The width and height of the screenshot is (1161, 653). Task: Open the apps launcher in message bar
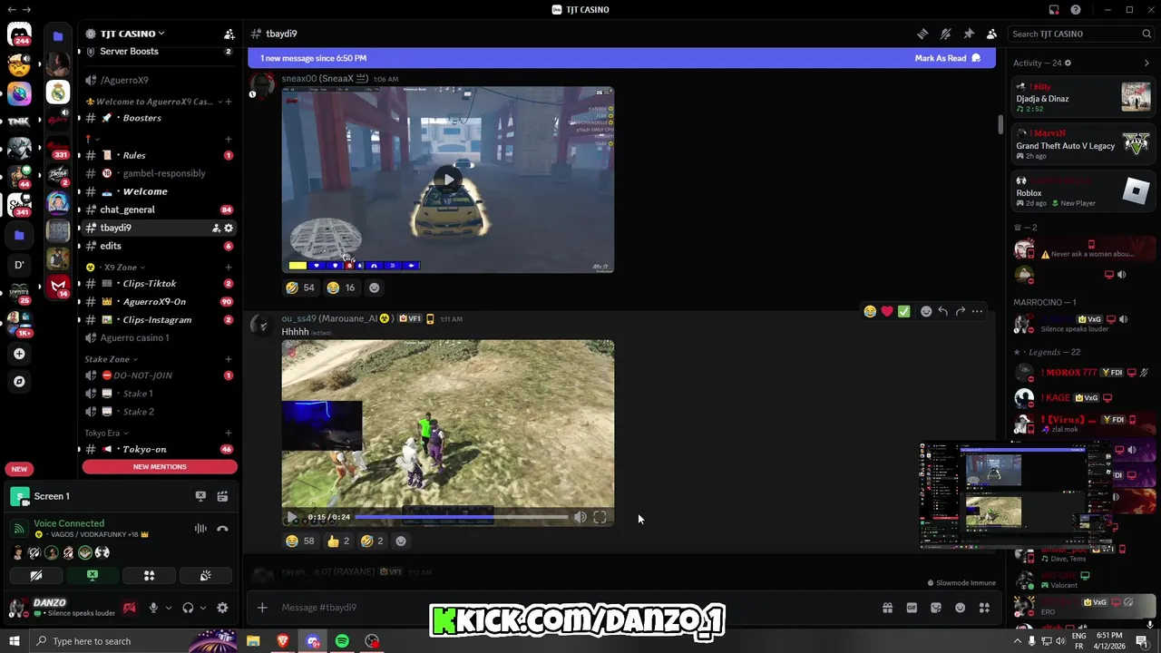point(984,608)
